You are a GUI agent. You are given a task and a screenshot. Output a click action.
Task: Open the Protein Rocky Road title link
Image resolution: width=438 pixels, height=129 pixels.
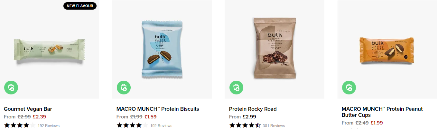pos(253,109)
